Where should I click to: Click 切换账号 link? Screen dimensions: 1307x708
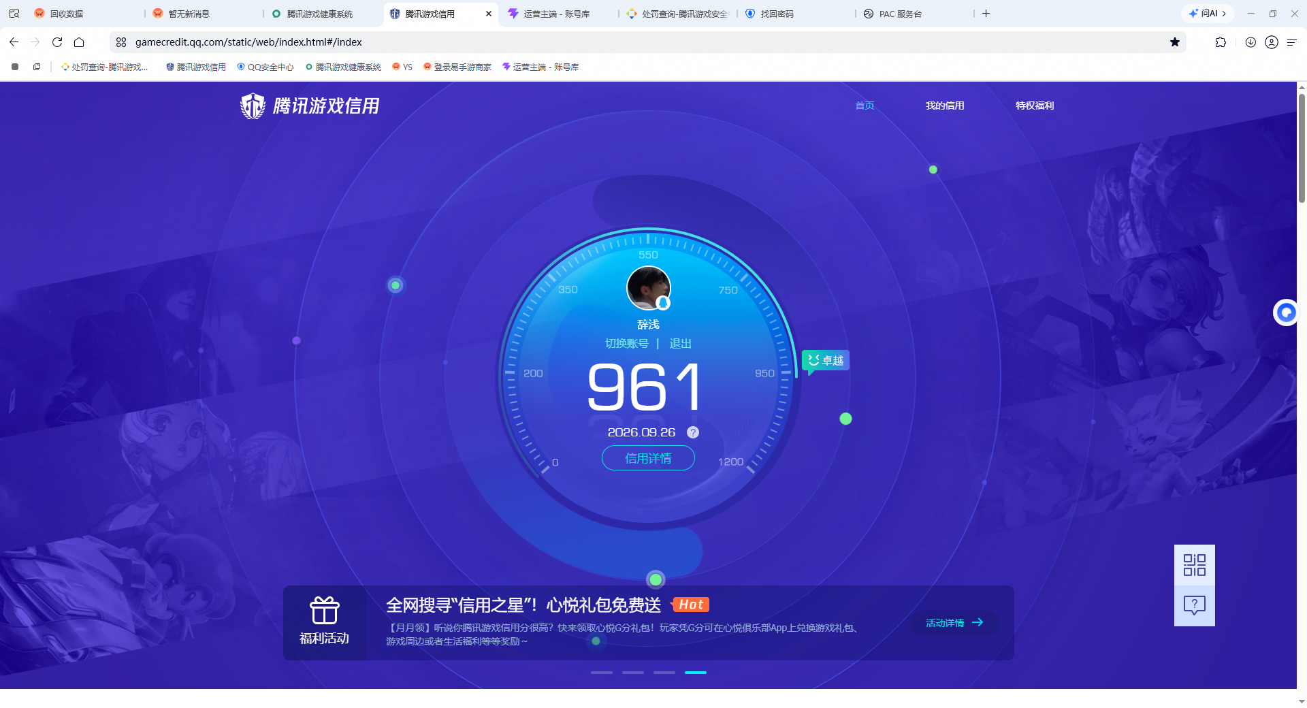627,344
